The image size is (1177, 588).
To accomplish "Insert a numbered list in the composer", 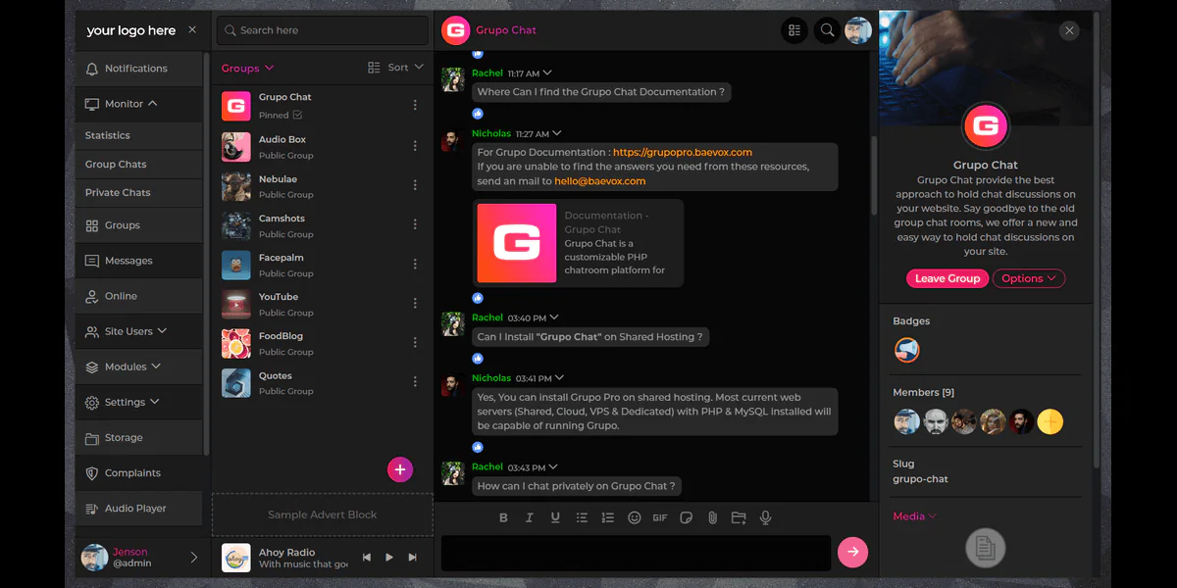I will coord(608,517).
